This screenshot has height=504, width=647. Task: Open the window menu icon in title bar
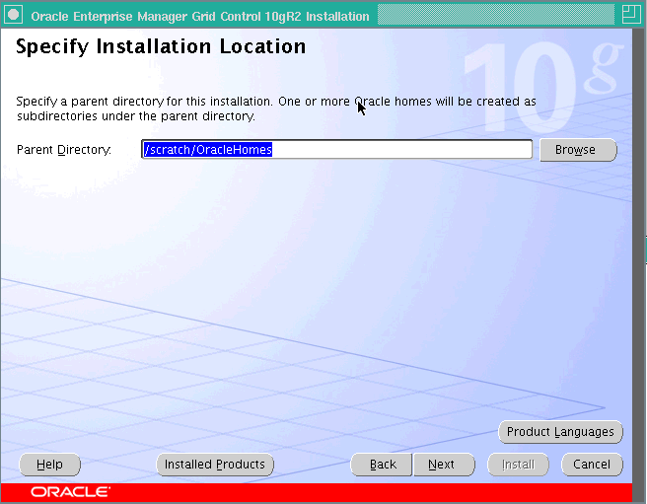pos(14,16)
